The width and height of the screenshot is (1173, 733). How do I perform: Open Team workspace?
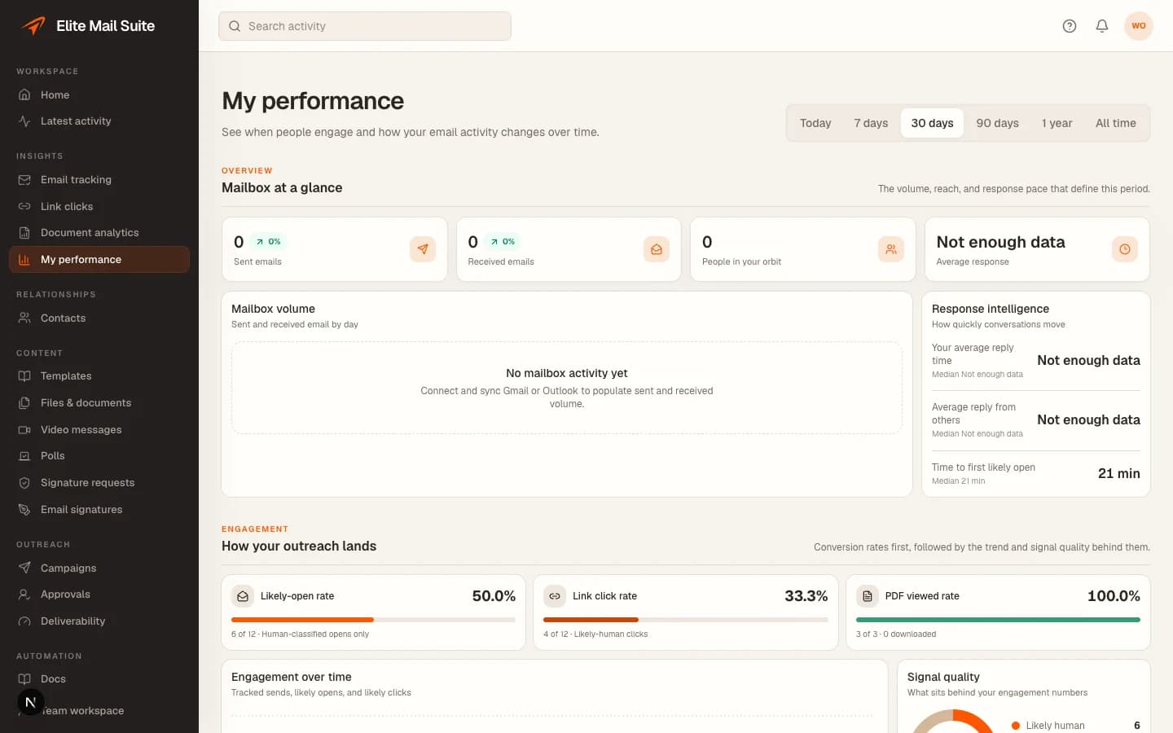(x=99, y=711)
